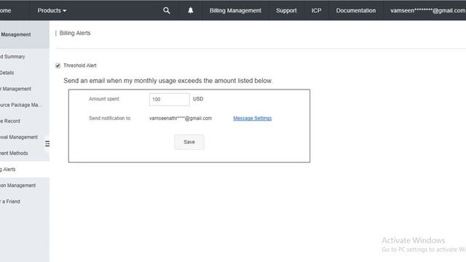Open Documentation from the top bar

(356, 10)
